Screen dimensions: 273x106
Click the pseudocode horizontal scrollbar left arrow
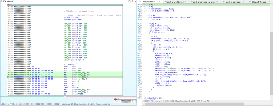144,104
